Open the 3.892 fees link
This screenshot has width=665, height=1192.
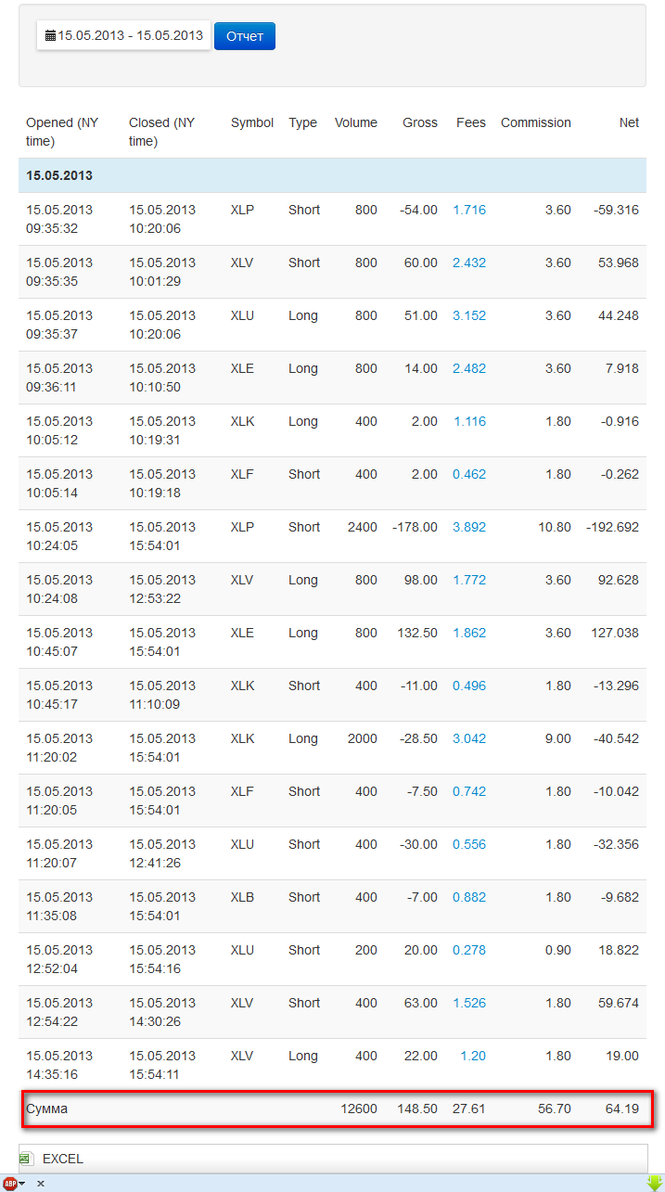click(469, 527)
